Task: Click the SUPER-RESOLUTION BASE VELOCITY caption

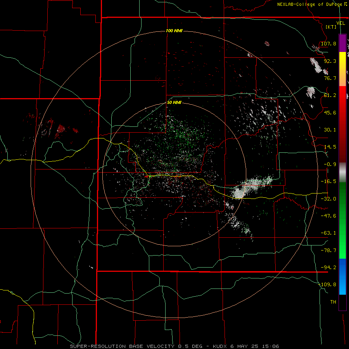Action: (x=122, y=346)
